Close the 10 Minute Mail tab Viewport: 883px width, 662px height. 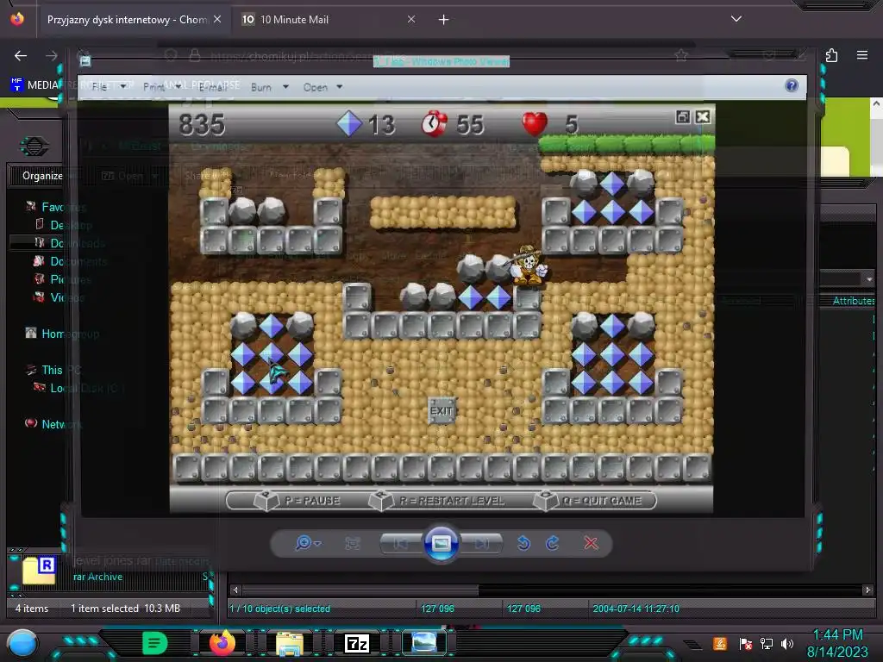(411, 19)
